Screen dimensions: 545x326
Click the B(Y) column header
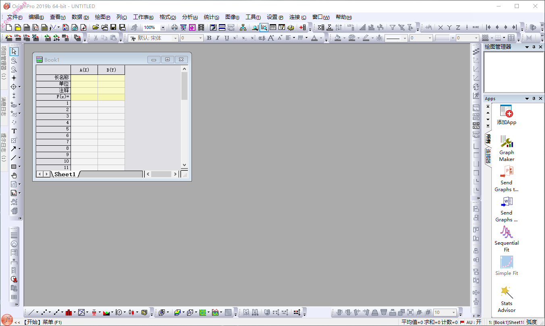[x=111, y=70]
